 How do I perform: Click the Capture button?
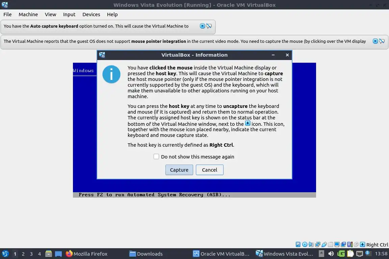pos(179,170)
